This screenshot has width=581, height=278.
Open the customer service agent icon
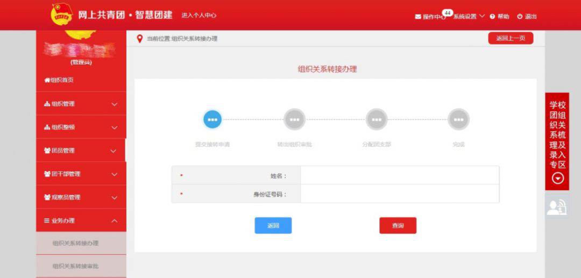(557, 206)
